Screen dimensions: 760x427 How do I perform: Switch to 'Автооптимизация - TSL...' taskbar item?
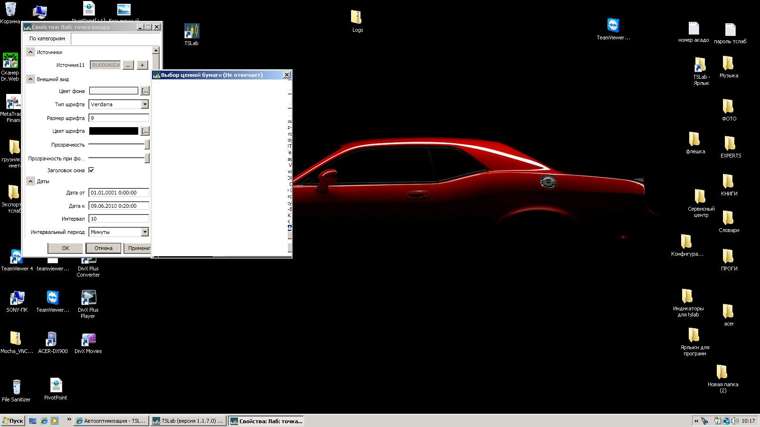tap(111, 421)
